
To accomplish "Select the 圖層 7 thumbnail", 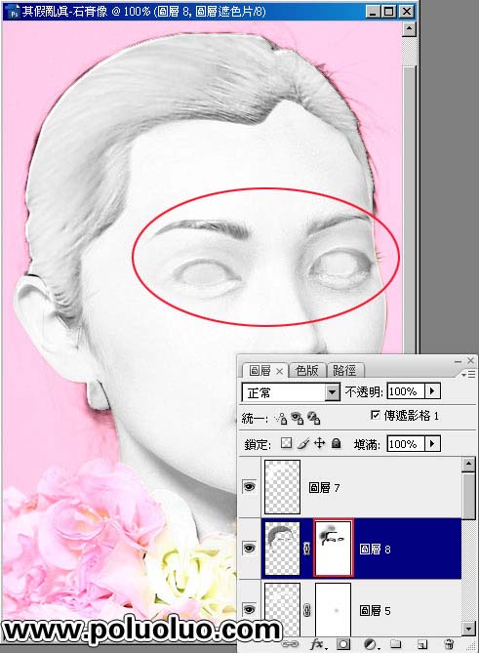I will click(282, 486).
